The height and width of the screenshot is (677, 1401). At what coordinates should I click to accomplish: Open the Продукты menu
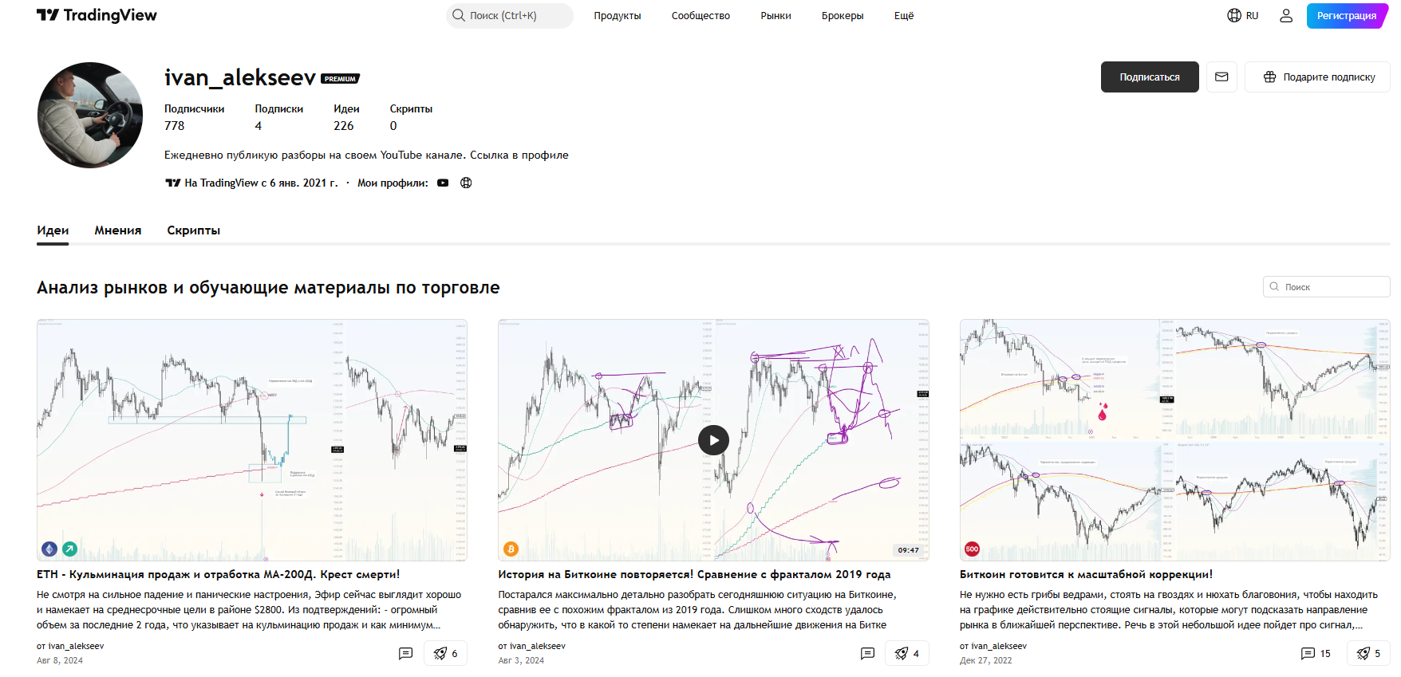click(x=618, y=15)
